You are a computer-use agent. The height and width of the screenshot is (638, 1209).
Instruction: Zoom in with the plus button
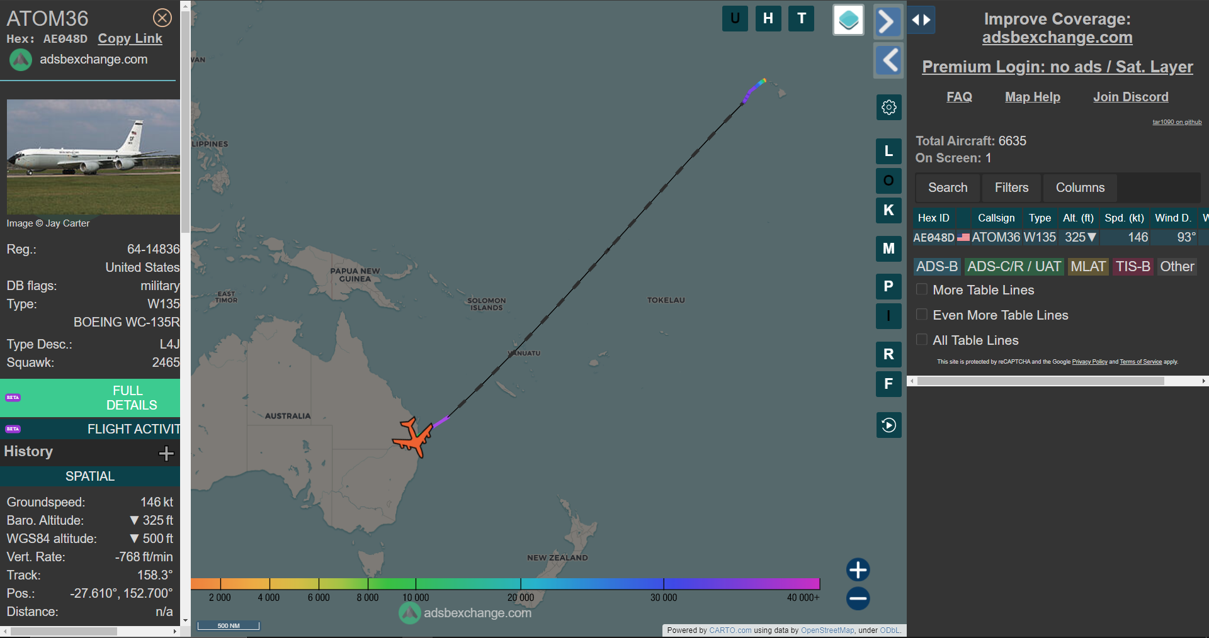click(x=858, y=570)
